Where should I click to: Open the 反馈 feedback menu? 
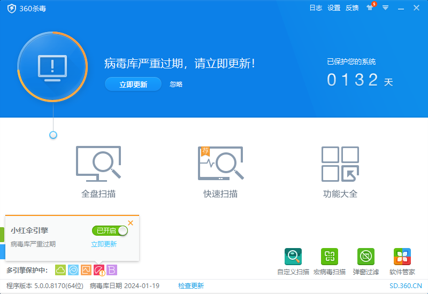tap(352, 8)
